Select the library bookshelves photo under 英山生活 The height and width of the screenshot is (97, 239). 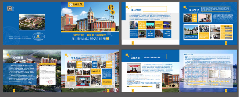point(188,18)
